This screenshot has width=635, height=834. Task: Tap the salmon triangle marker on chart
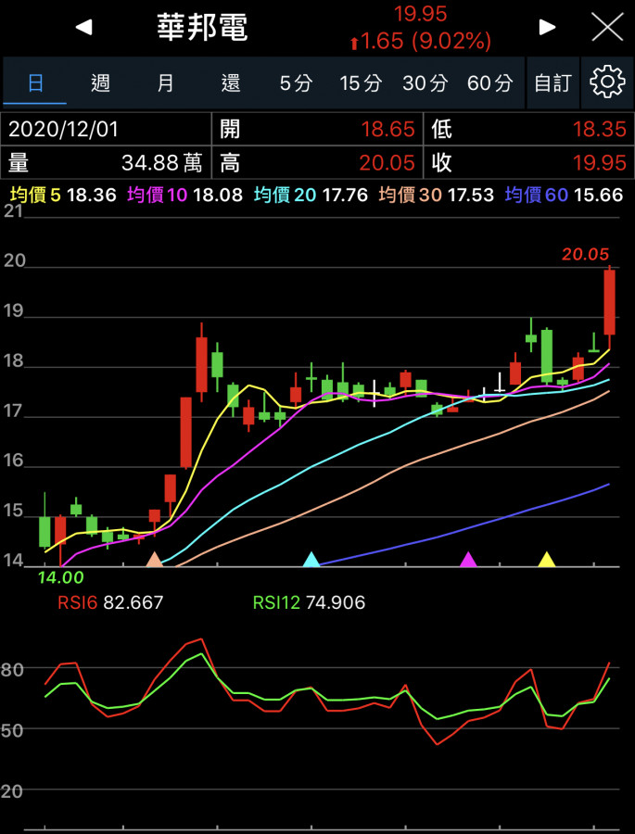point(155,559)
